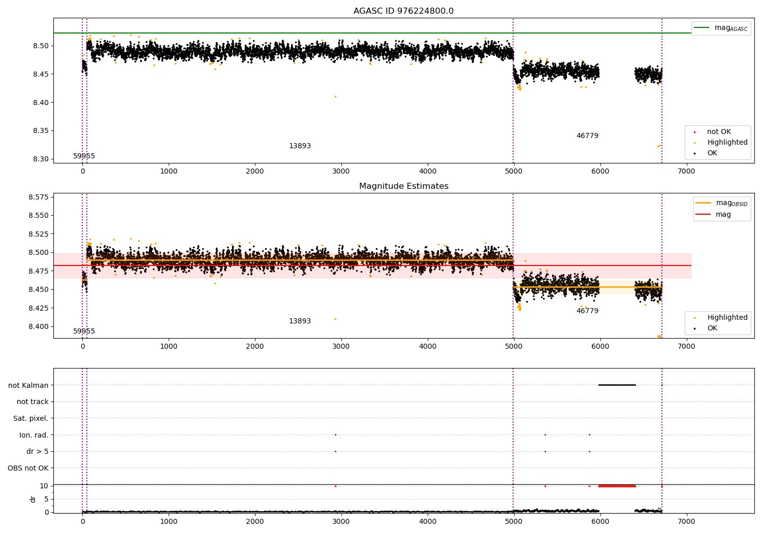Click the '8.30' tick on the top plot y-axis
This screenshot has height=533, width=762.
tap(41, 159)
